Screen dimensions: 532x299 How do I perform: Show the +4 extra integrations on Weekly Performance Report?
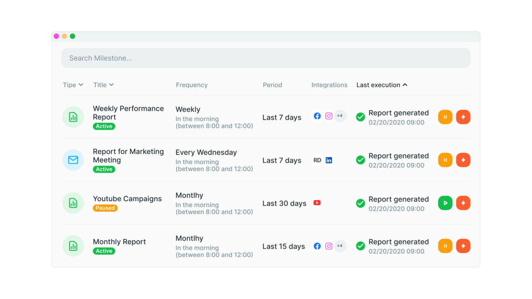pyautogui.click(x=340, y=116)
